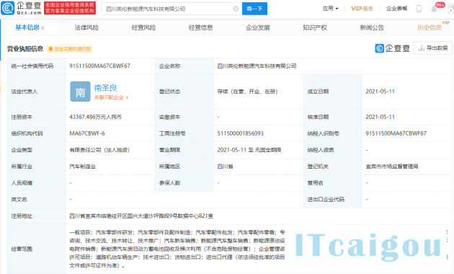The height and width of the screenshot is (274, 454).
Task: Select the 营业期限 value 2021-05-11 至 无固定期限
Action: point(249,150)
